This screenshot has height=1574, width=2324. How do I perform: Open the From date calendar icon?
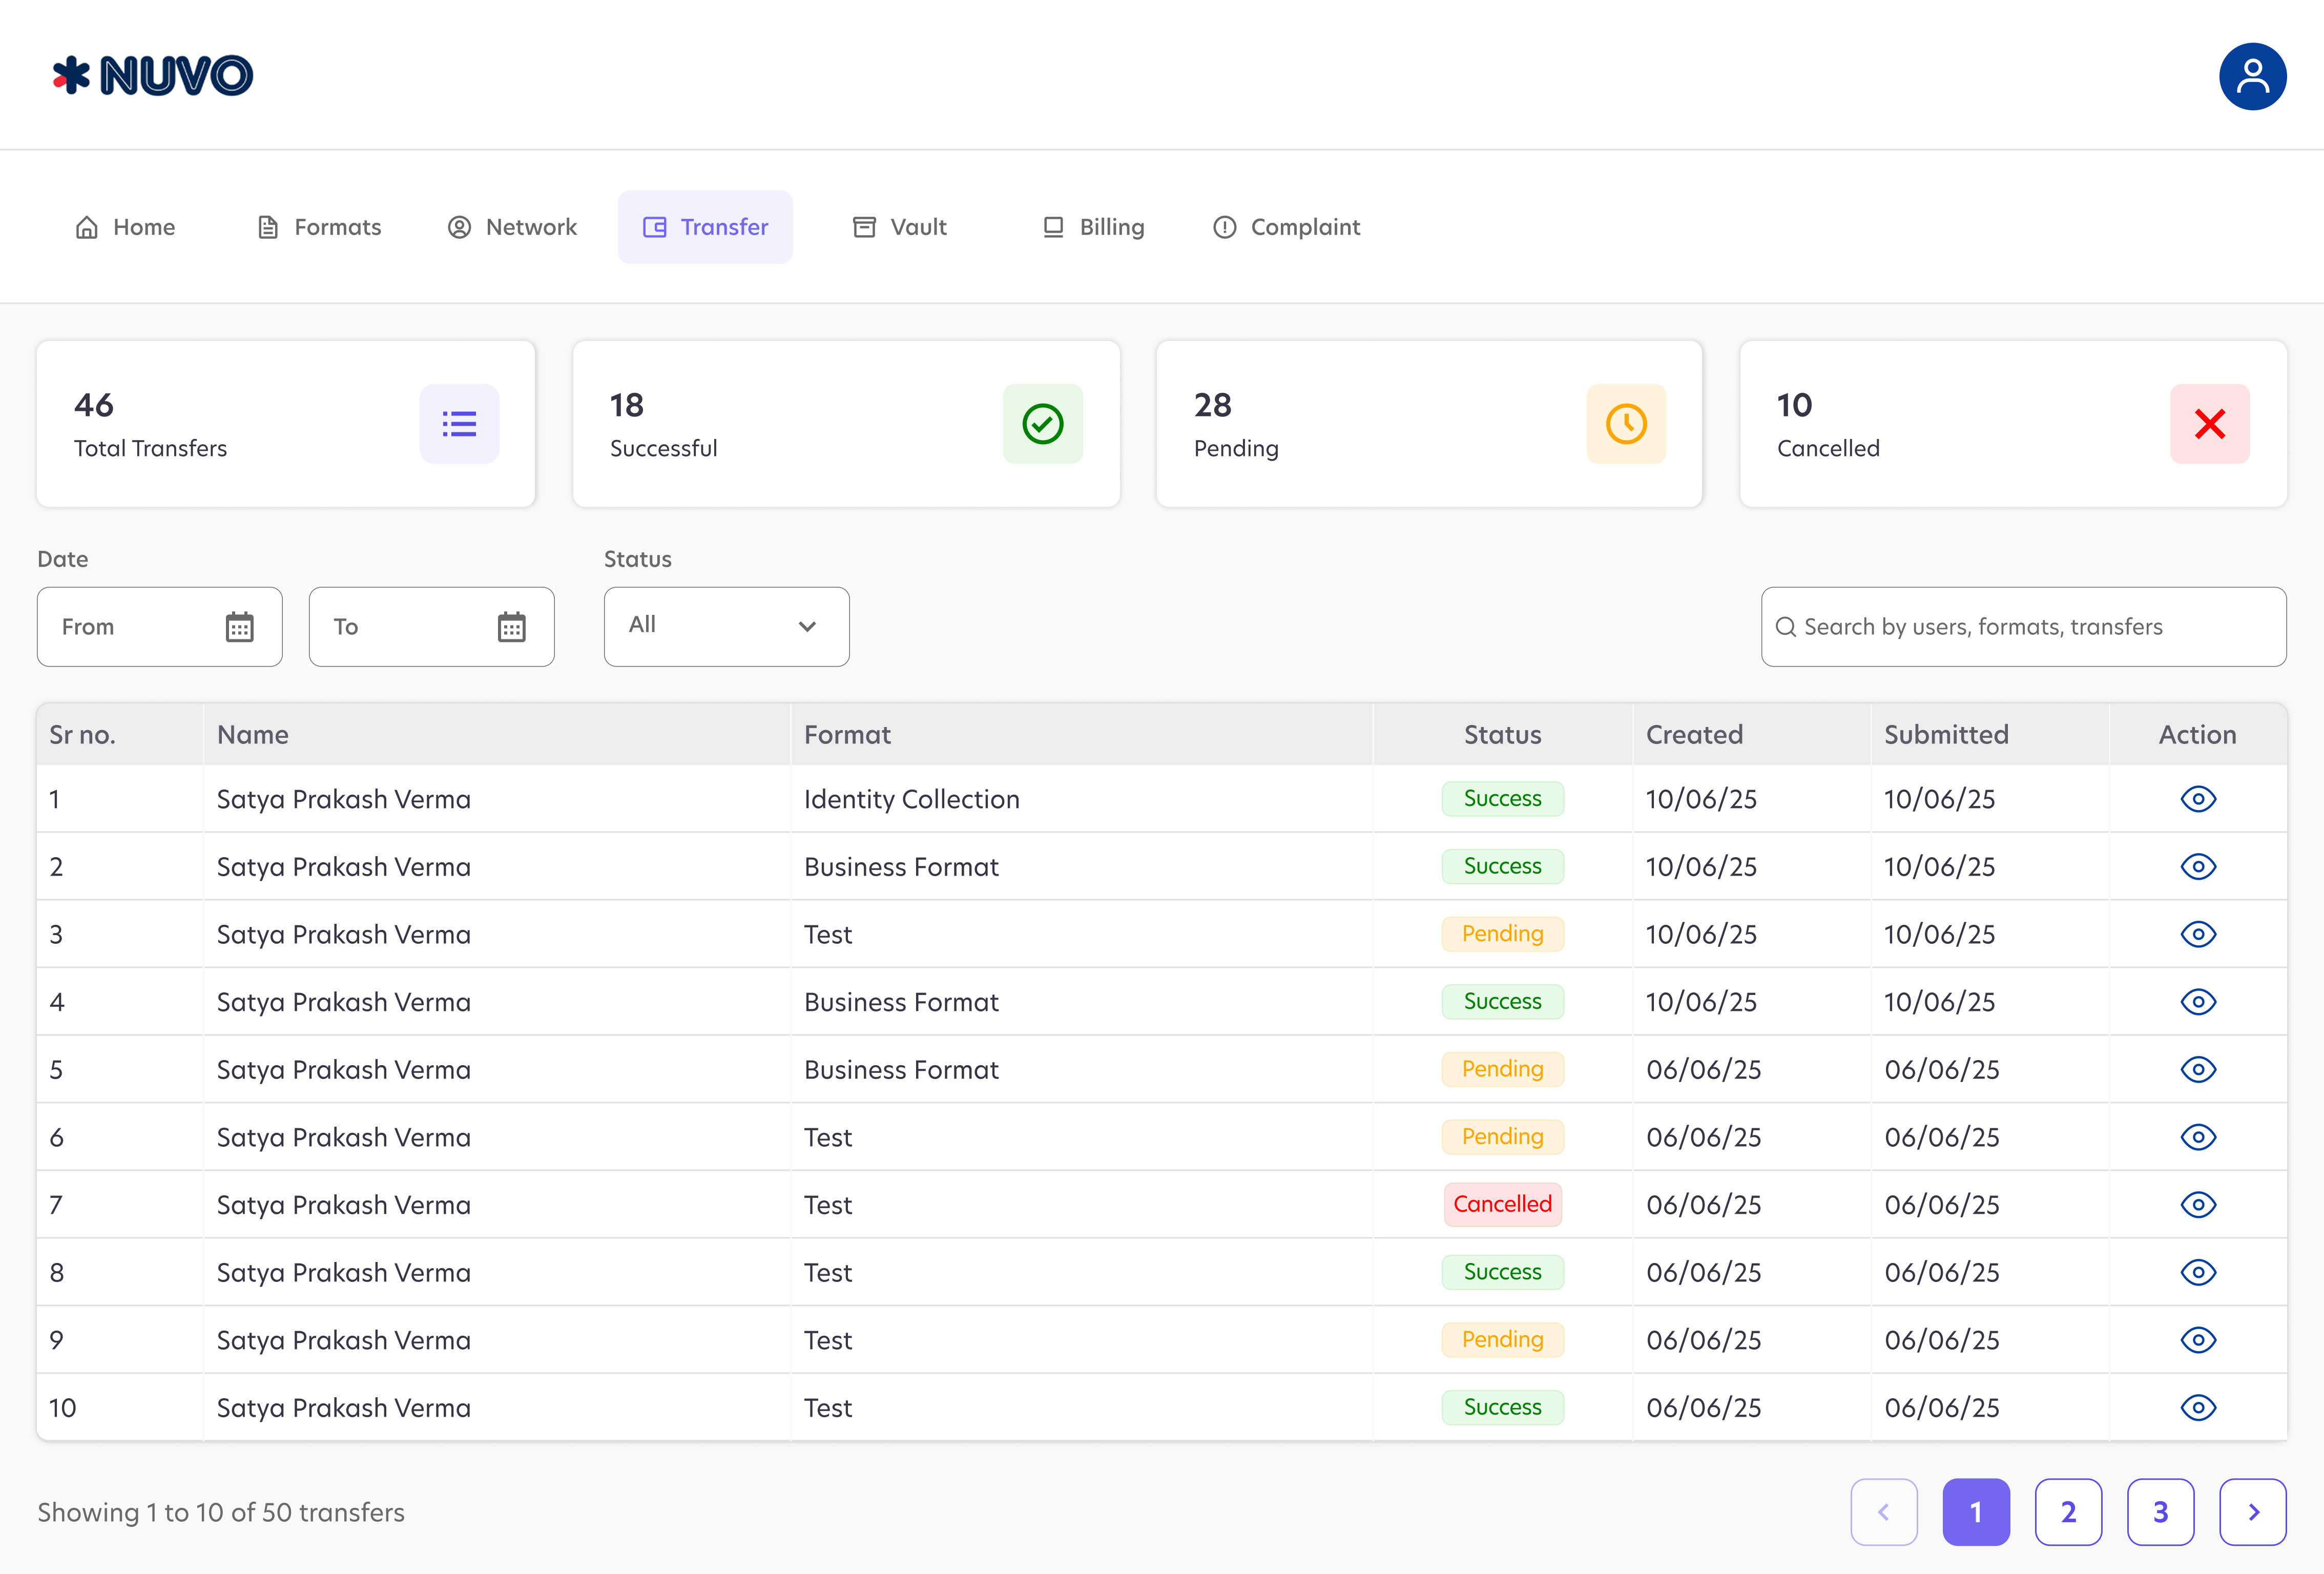click(239, 627)
